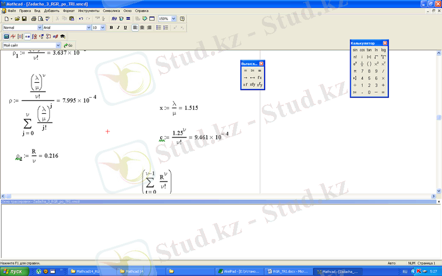Apply numbered list formatting
The image size is (442, 276).
166,28
